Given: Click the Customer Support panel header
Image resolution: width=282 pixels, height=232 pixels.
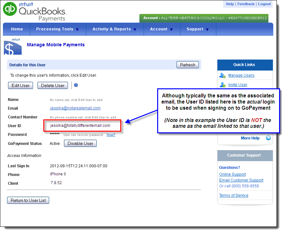Looking at the screenshot, I should [245, 155].
